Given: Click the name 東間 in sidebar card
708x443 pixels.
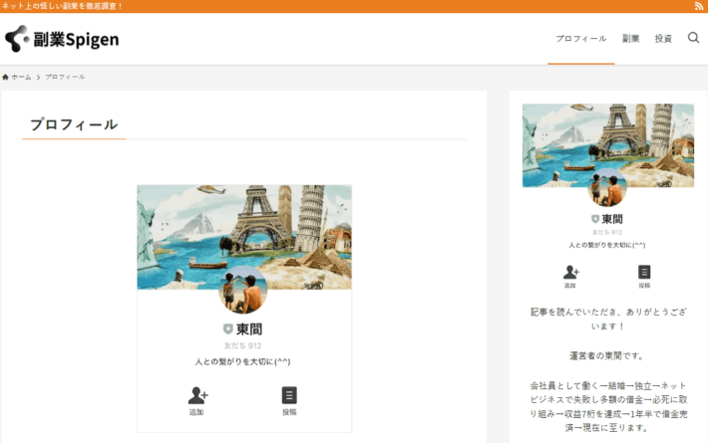Looking at the screenshot, I should (x=612, y=219).
